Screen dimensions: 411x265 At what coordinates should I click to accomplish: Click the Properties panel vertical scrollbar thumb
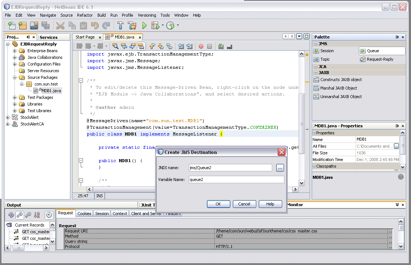[403, 145]
